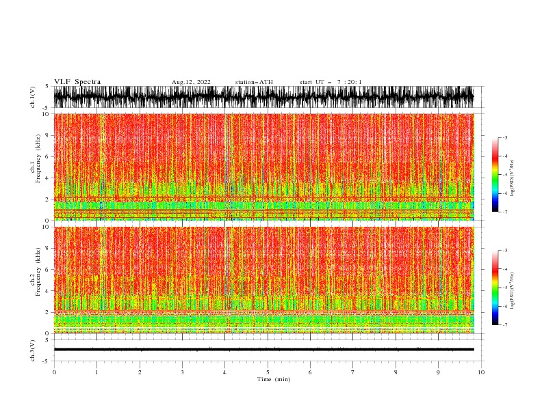Click time axis tick label "4"

pyautogui.click(x=224, y=372)
